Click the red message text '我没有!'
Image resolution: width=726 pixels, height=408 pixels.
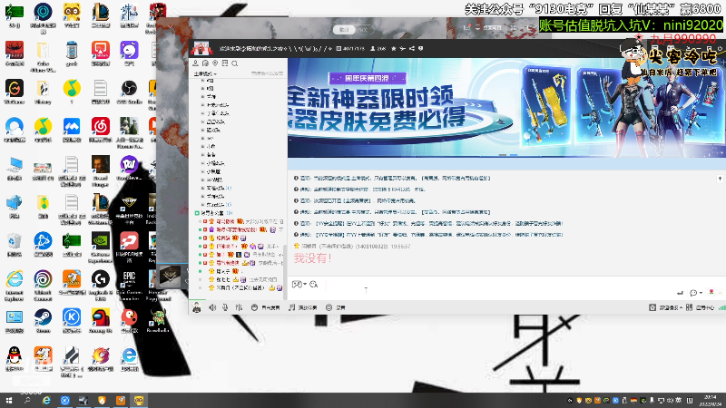[x=312, y=258]
